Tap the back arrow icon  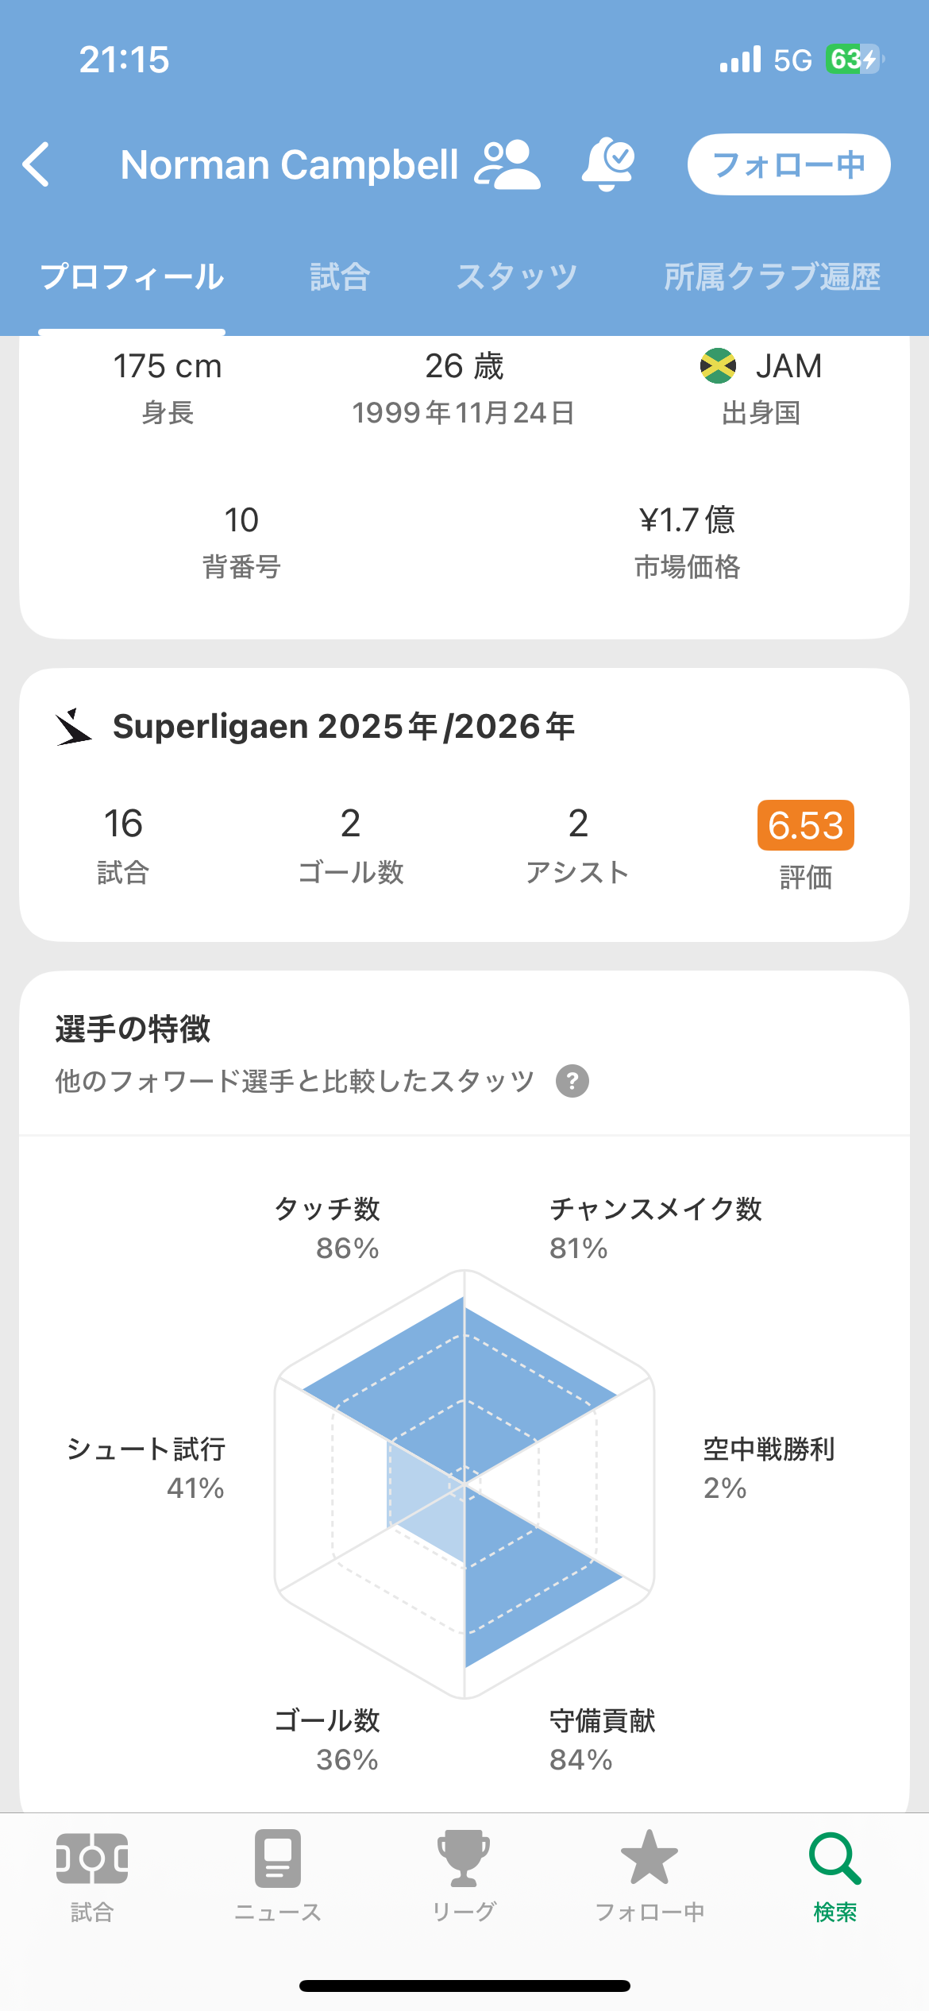point(37,164)
